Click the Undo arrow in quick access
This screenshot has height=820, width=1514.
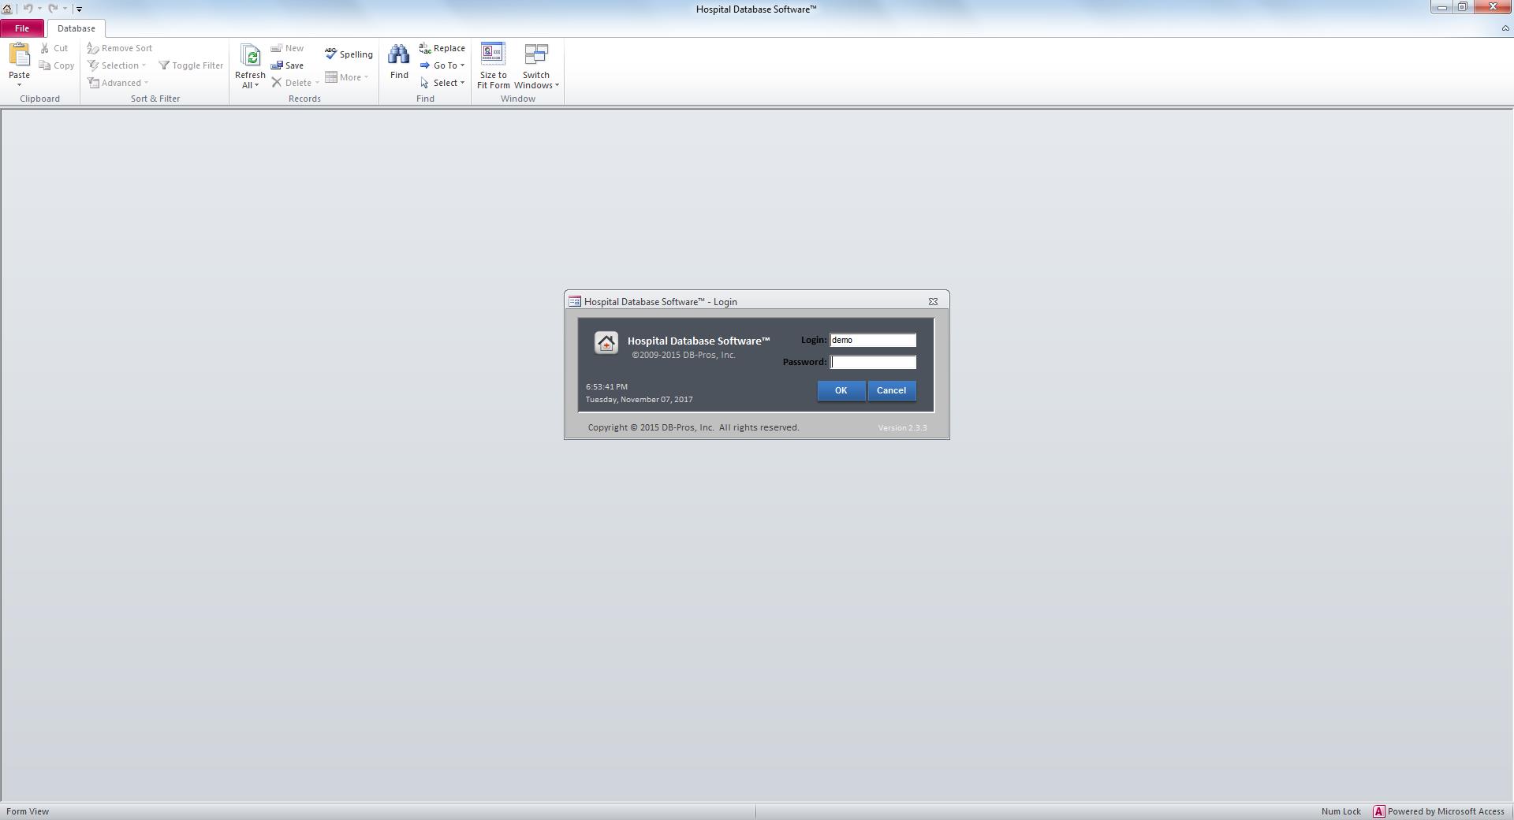click(28, 9)
